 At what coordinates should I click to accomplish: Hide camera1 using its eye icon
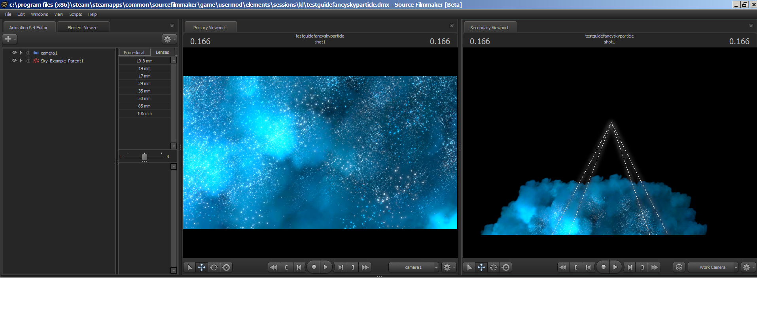(x=14, y=53)
